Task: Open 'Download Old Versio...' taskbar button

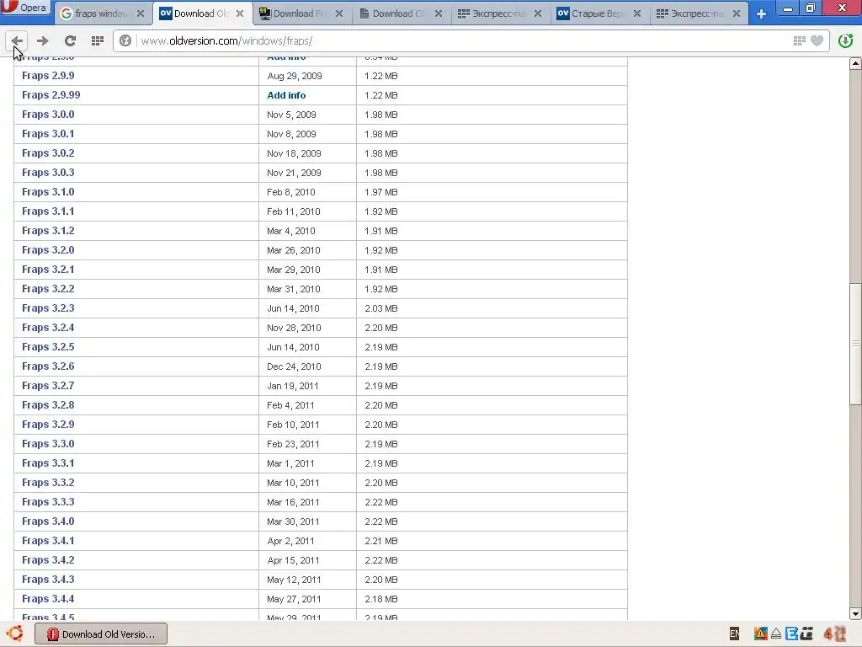Action: tap(101, 634)
